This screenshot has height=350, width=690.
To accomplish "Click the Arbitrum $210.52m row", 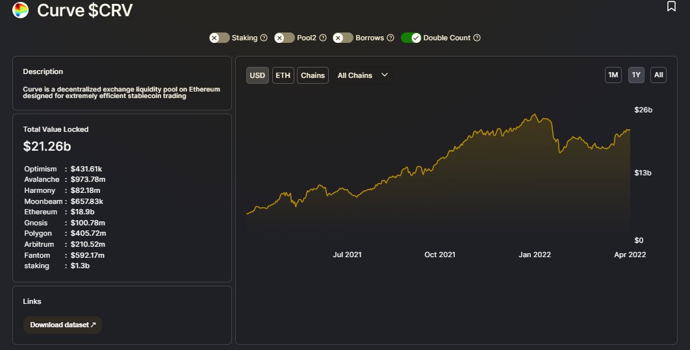I will (65, 244).
